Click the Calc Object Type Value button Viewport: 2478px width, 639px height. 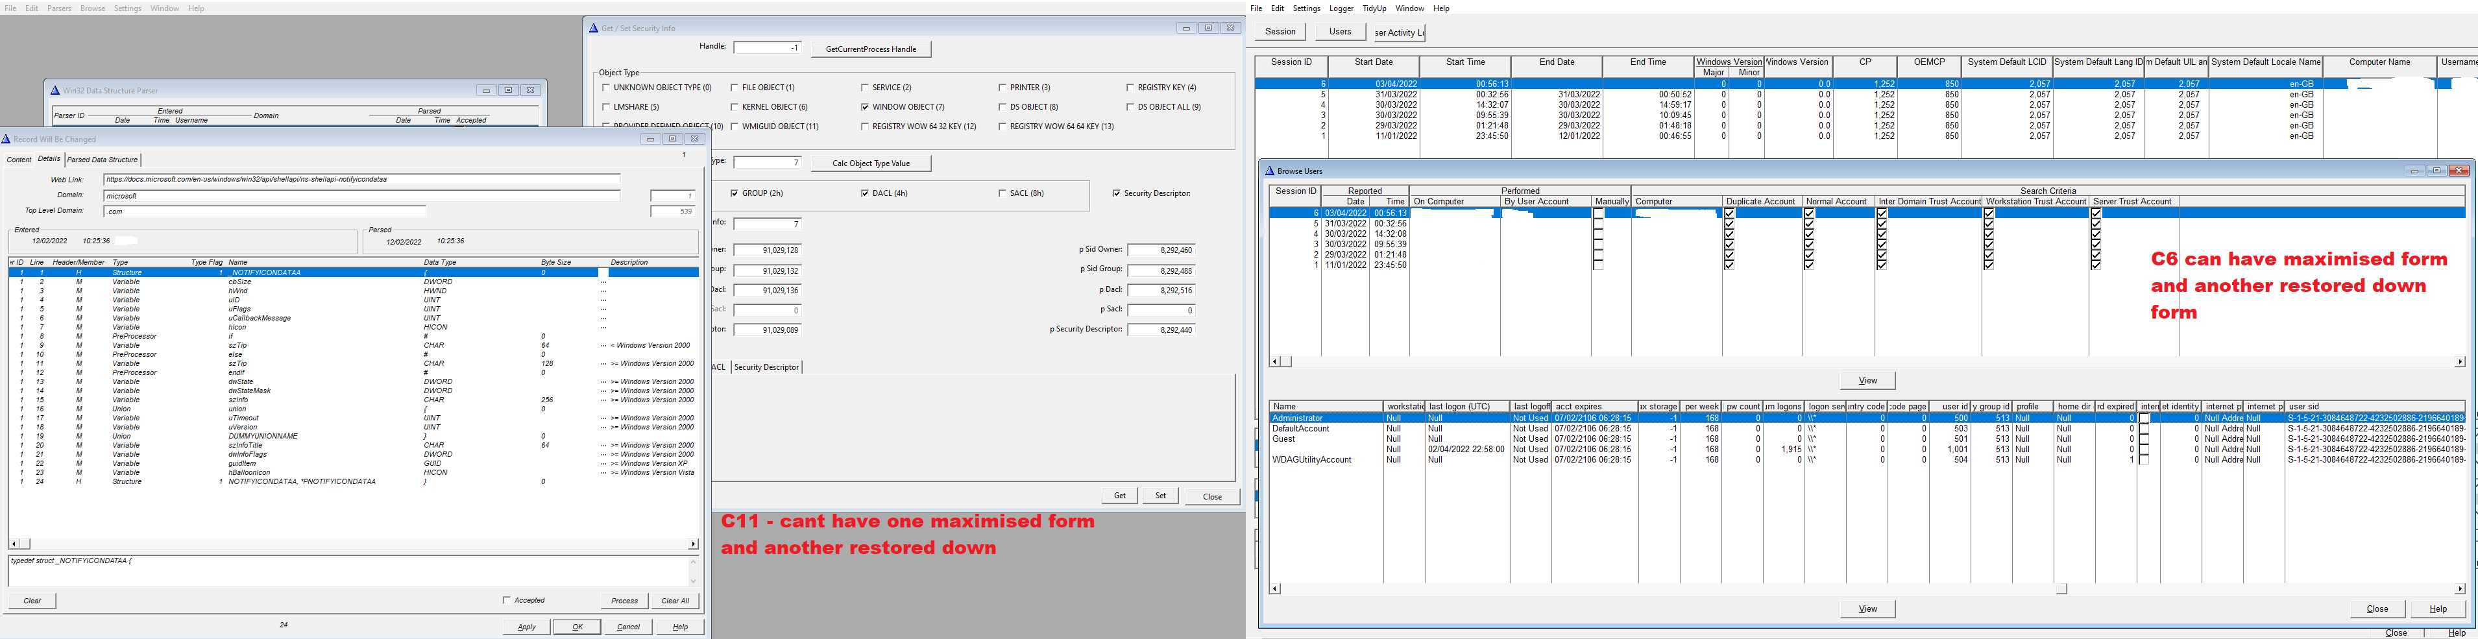point(871,163)
